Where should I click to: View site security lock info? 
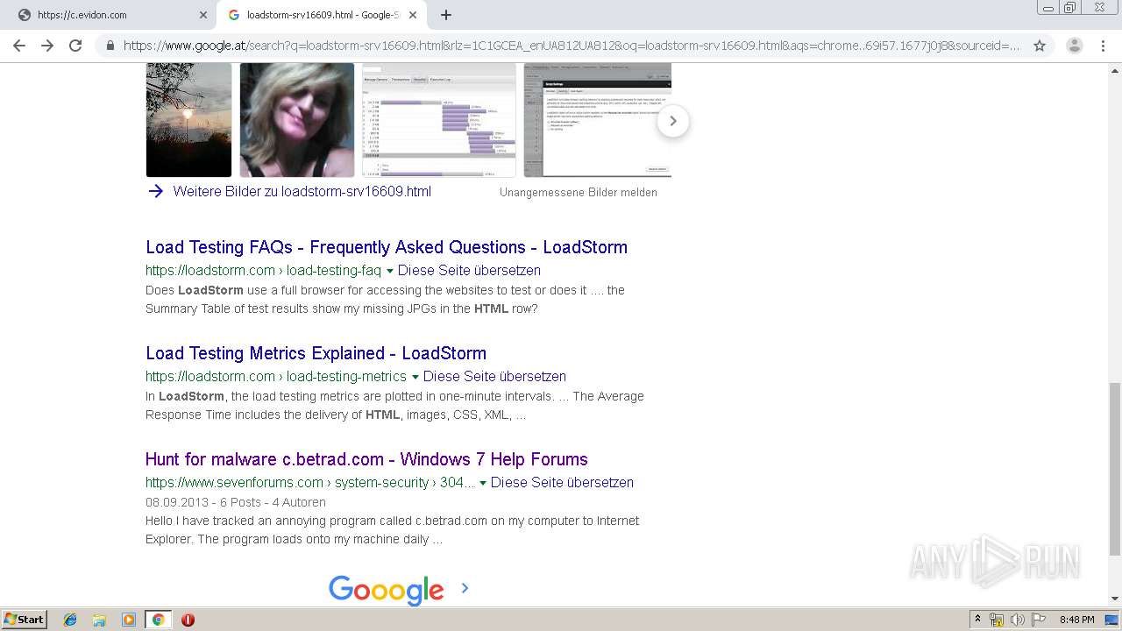pos(110,46)
